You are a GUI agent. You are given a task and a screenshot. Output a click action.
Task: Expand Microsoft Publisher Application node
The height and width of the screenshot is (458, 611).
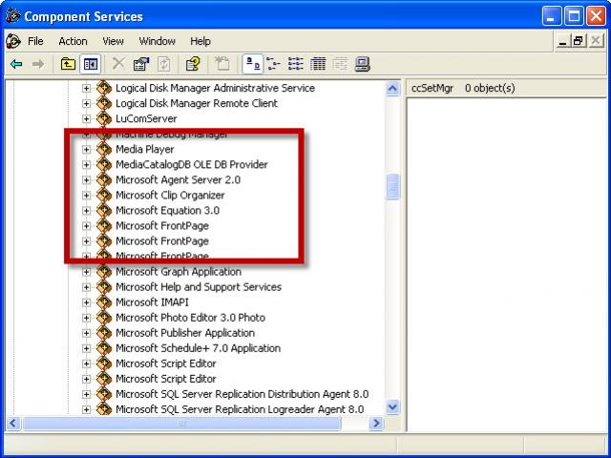pyautogui.click(x=86, y=333)
